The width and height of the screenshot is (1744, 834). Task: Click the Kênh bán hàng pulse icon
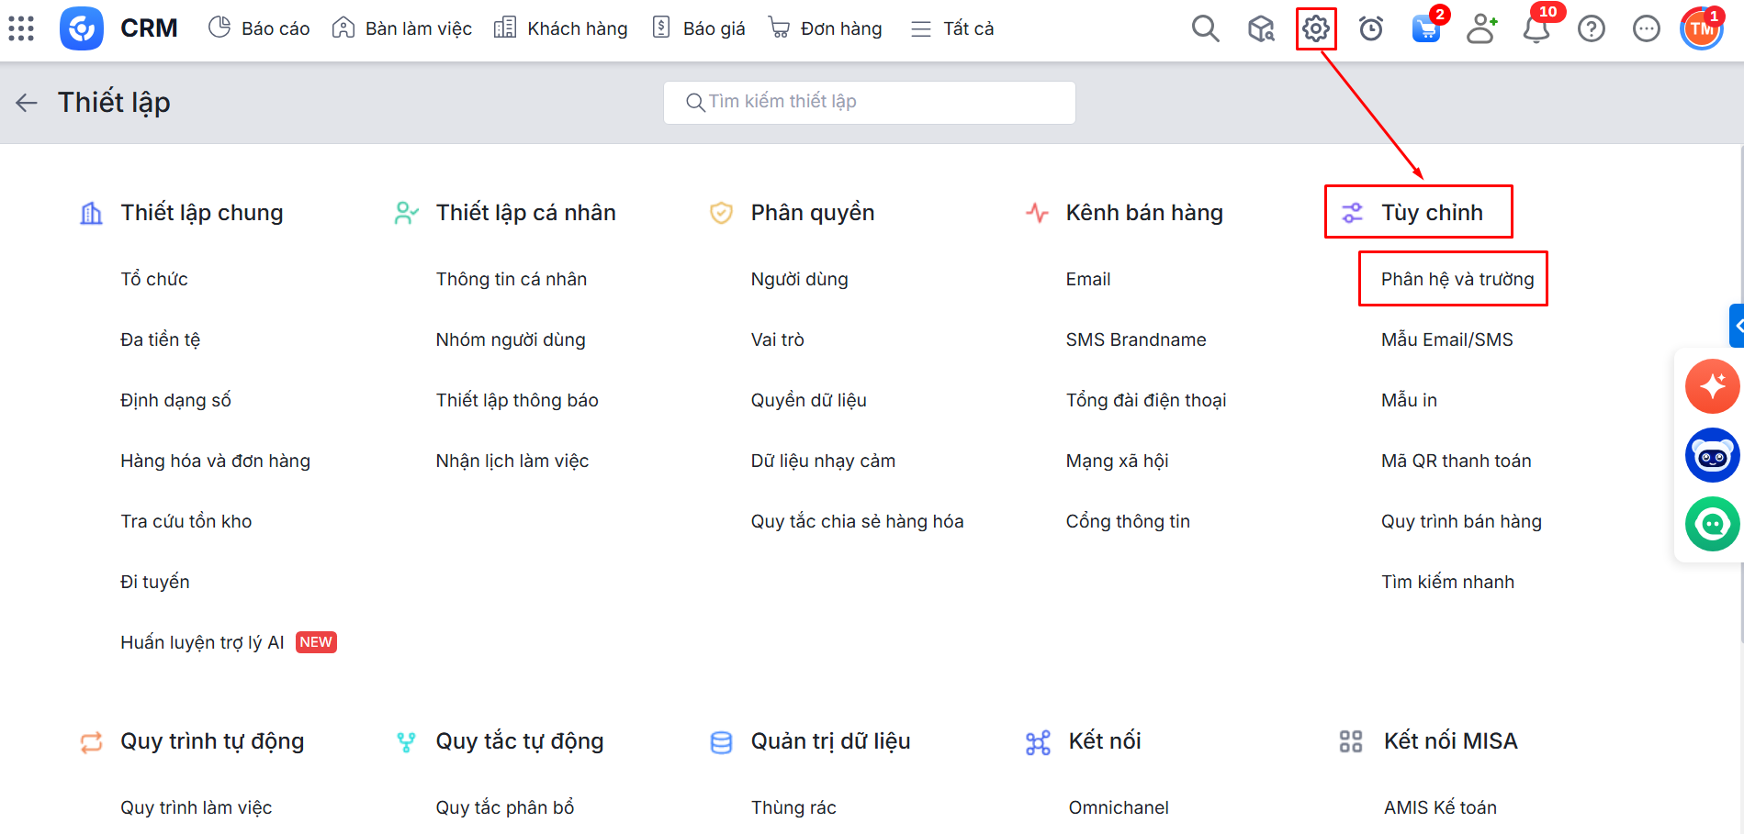1037,213
